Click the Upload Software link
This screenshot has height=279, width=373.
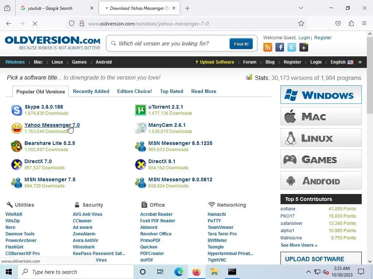pyautogui.click(x=215, y=62)
